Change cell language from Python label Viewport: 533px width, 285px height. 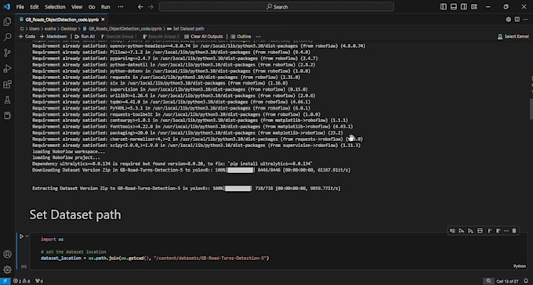pyautogui.click(x=520, y=267)
